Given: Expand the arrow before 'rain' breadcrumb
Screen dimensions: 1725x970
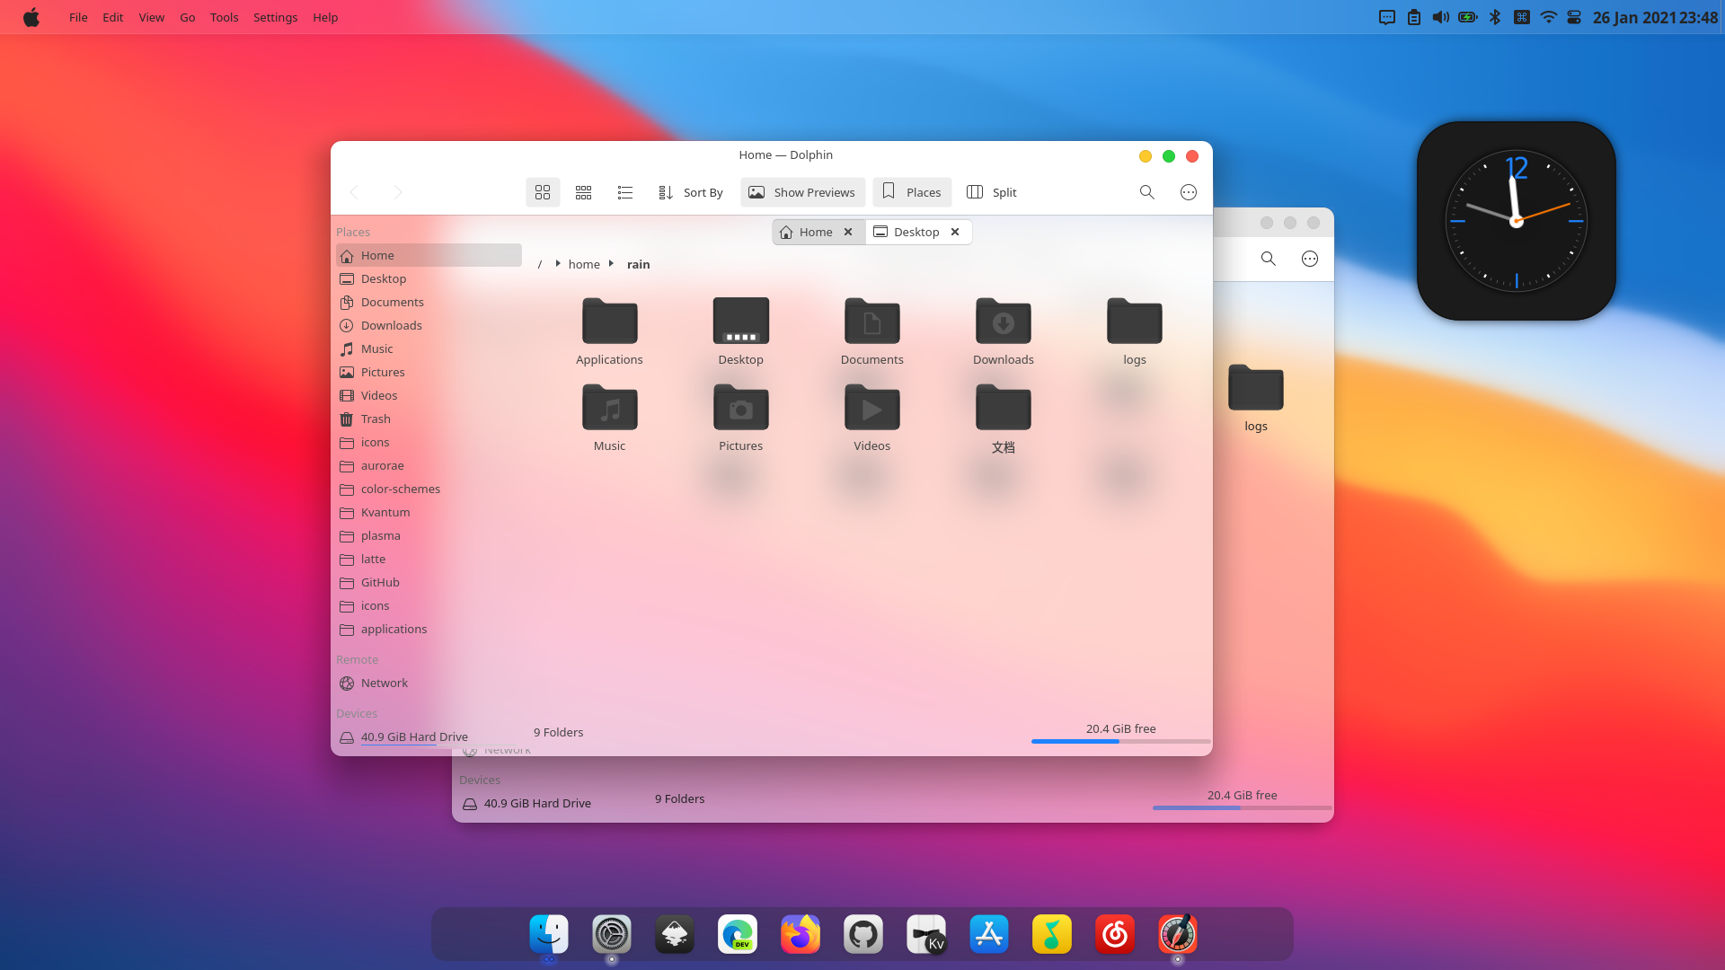Looking at the screenshot, I should click(x=611, y=264).
